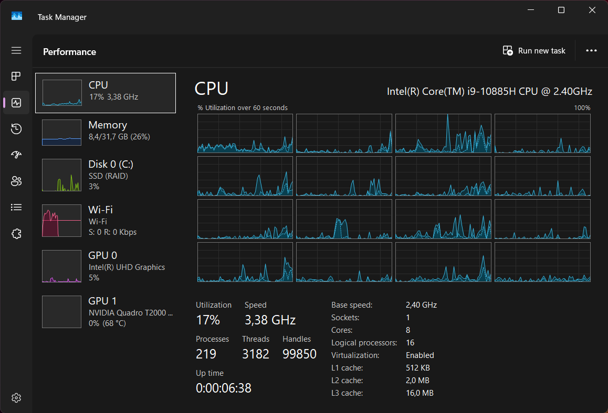
Task: Open the Users page icon
Action: tap(16, 181)
